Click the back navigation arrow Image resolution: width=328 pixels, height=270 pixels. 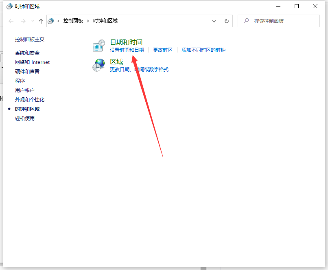click(x=11, y=21)
